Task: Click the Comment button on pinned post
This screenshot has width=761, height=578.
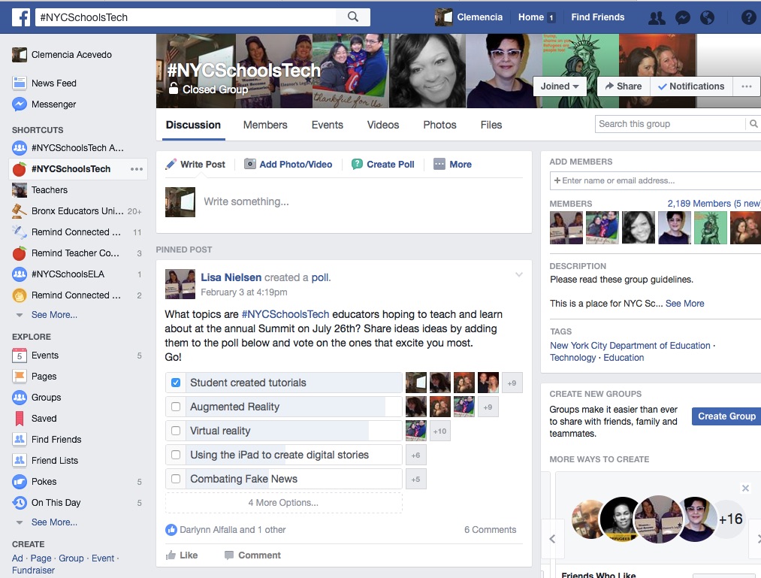Action: click(253, 555)
